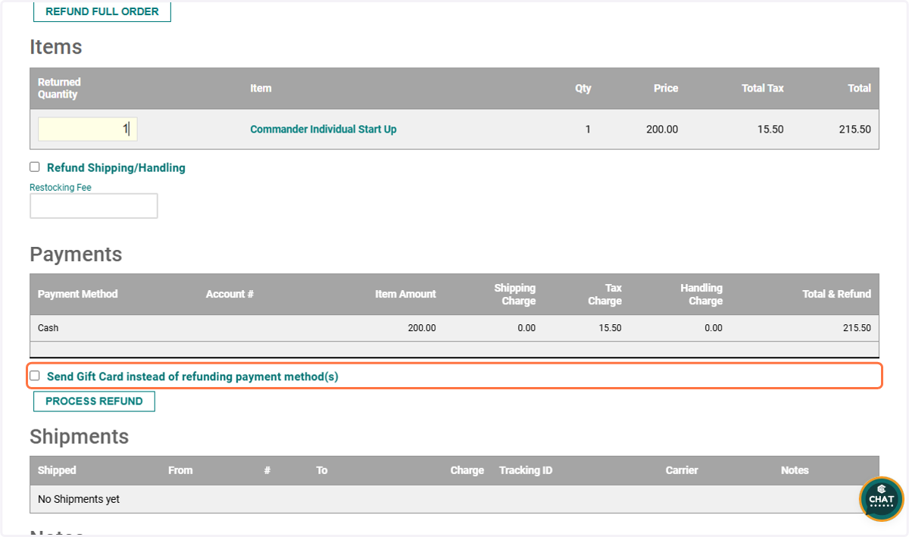Viewport: 909px width, 537px height.
Task: Click the Shipped column header
Action: pos(57,470)
